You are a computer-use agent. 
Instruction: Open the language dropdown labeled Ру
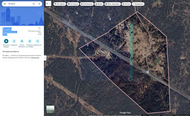click(x=49, y=4)
